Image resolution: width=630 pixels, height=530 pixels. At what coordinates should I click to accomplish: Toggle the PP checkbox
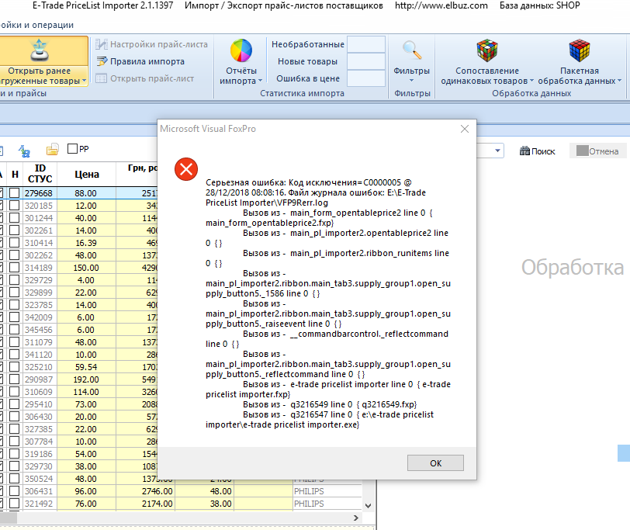[73, 149]
